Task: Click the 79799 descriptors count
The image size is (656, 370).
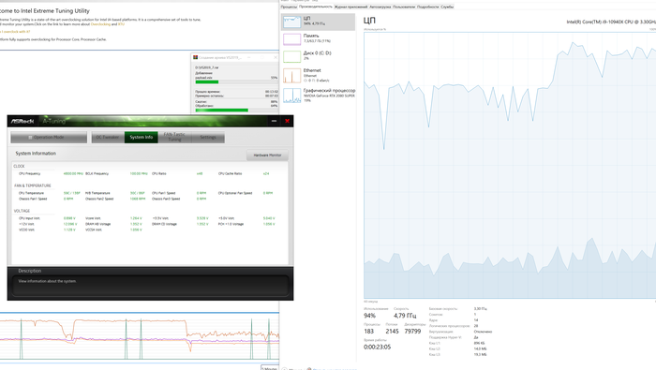Action: click(x=412, y=331)
